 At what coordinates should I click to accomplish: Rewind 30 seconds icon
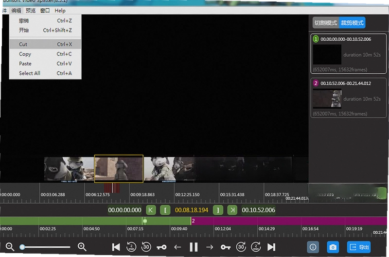[146, 247]
